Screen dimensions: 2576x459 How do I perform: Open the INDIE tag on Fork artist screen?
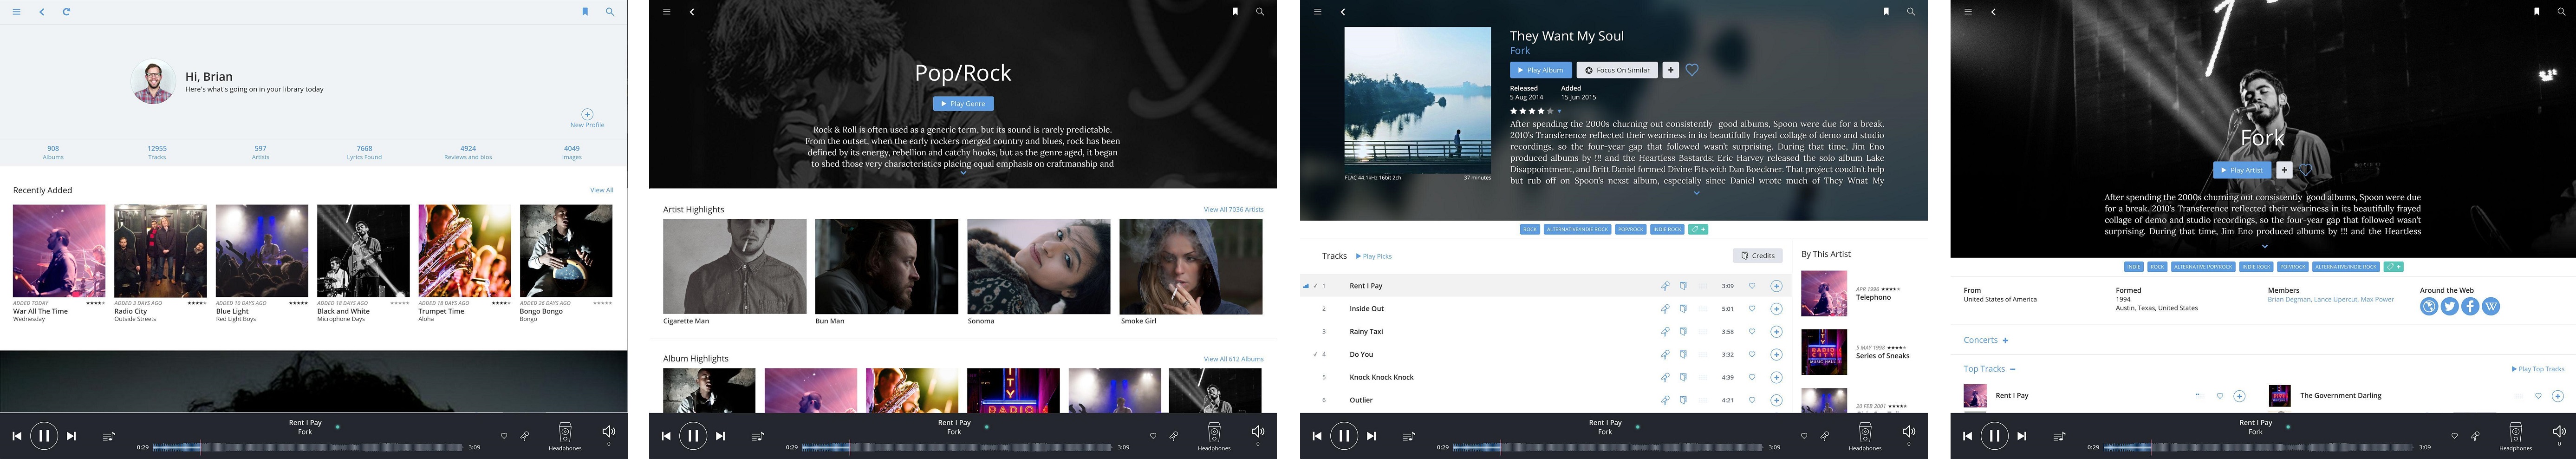click(x=2134, y=267)
